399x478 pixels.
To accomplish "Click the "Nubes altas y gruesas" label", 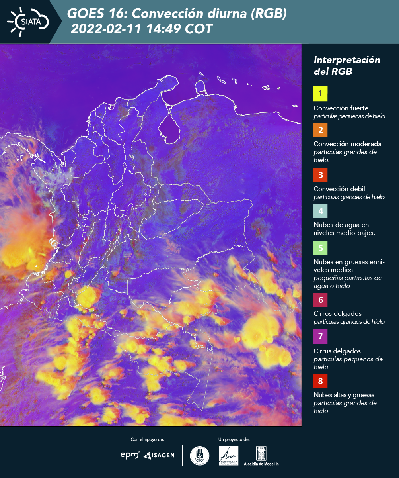I will [344, 395].
